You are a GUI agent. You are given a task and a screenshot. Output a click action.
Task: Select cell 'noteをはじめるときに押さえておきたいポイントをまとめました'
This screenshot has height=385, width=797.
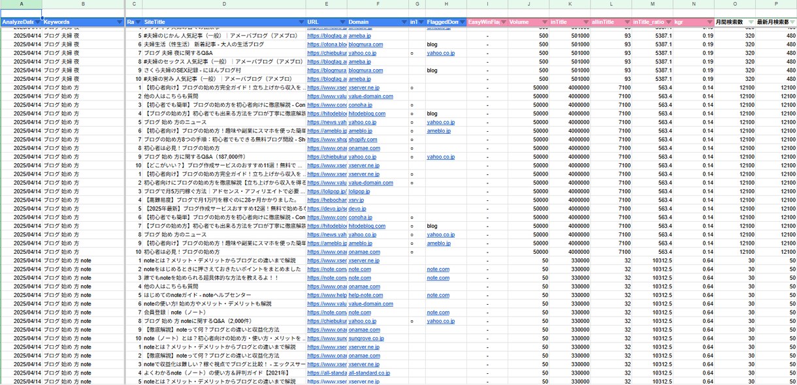coord(224,269)
